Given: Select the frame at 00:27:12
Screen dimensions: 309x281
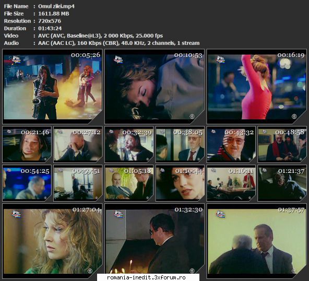Looking at the screenshot, I should [x=78, y=145].
